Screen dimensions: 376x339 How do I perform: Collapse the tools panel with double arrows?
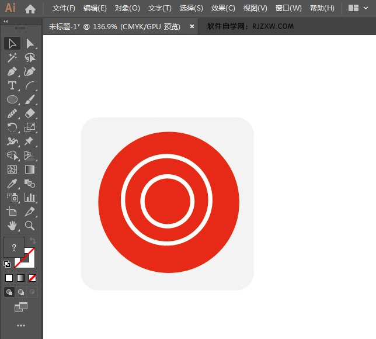click(6, 21)
